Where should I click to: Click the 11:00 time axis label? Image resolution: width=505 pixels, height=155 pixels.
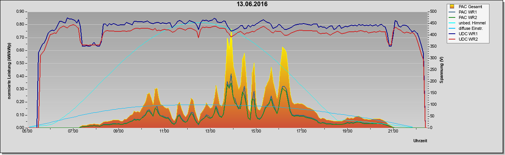164,131
